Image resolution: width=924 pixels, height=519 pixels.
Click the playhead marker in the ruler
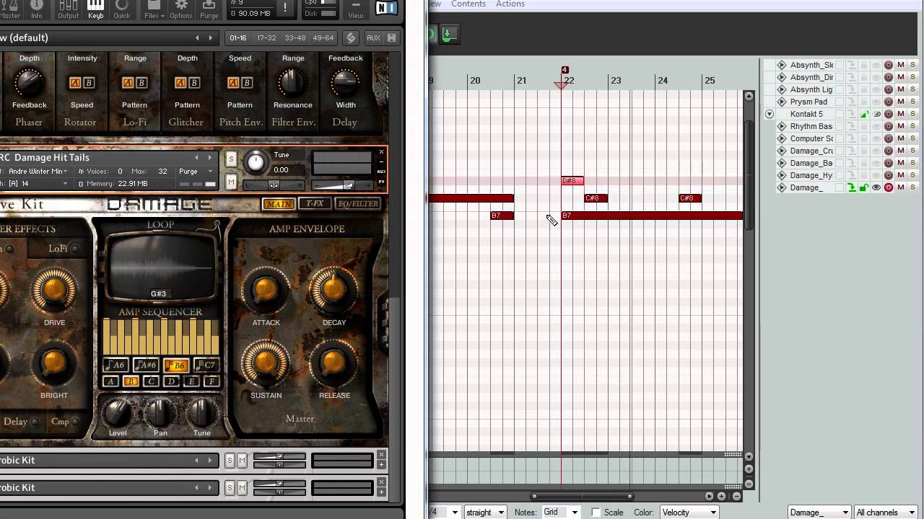[562, 85]
